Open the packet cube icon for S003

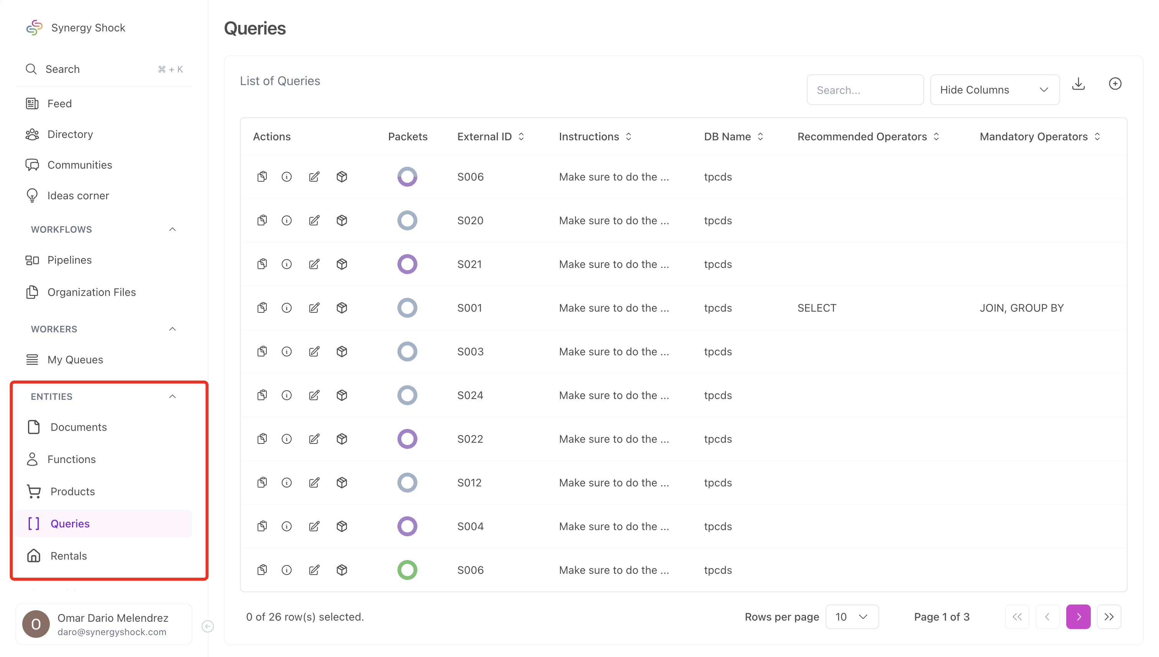tap(341, 351)
